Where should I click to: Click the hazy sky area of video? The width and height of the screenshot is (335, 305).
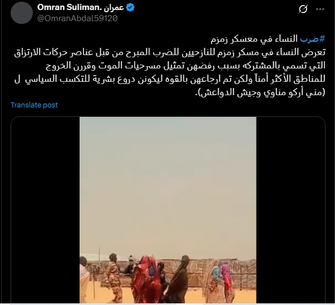click(168, 184)
